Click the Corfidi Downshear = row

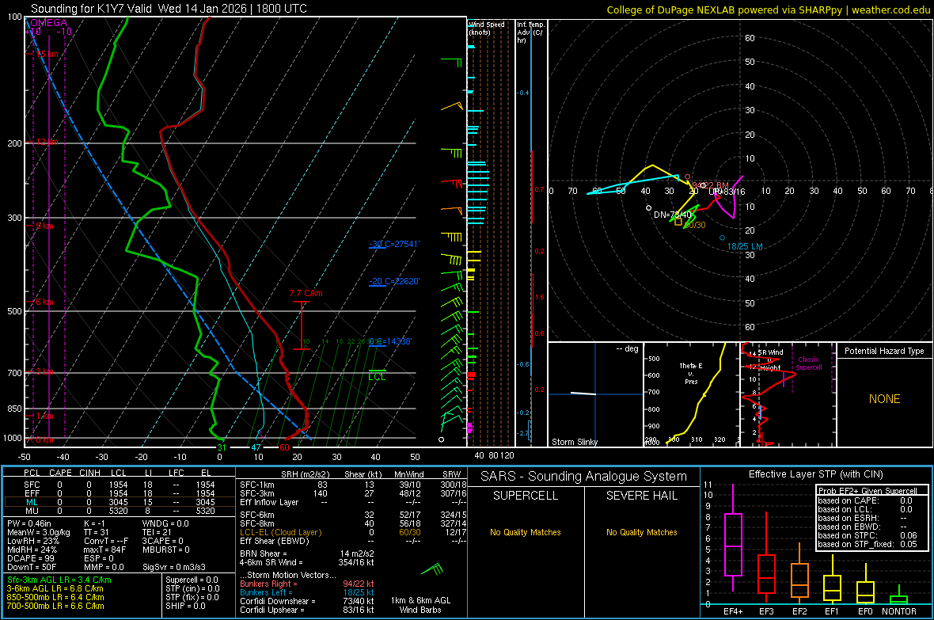click(x=307, y=601)
